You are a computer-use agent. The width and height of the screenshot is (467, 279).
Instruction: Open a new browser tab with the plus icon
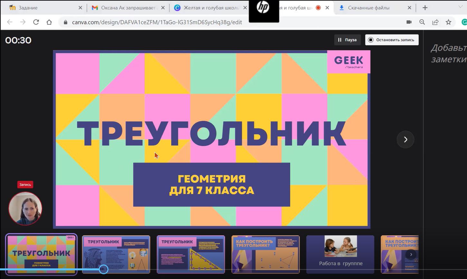pyautogui.click(x=425, y=8)
